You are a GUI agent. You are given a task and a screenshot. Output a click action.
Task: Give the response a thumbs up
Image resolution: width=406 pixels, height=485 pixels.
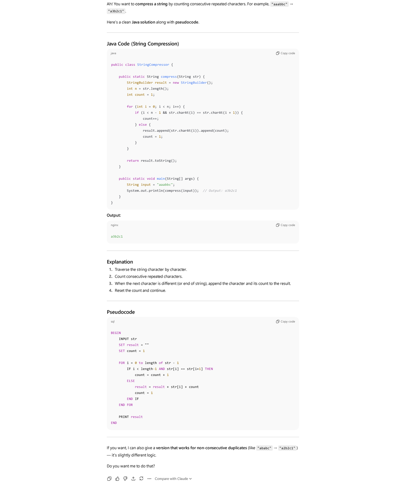tap(117, 479)
